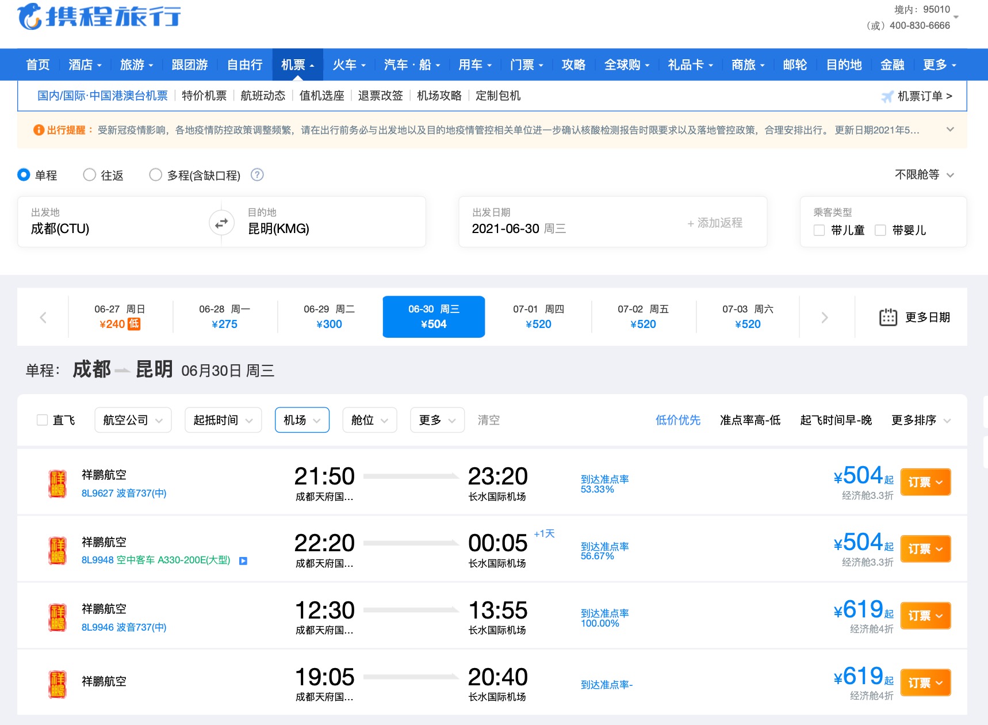988x725 pixels.
Task: Click 订票 for the 22:20 flight
Action: pos(925,549)
